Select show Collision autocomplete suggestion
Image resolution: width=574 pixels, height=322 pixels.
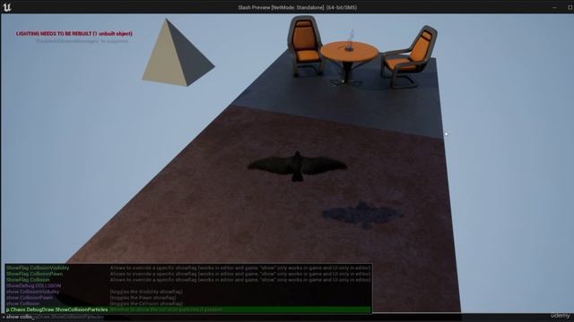[x=188, y=303]
